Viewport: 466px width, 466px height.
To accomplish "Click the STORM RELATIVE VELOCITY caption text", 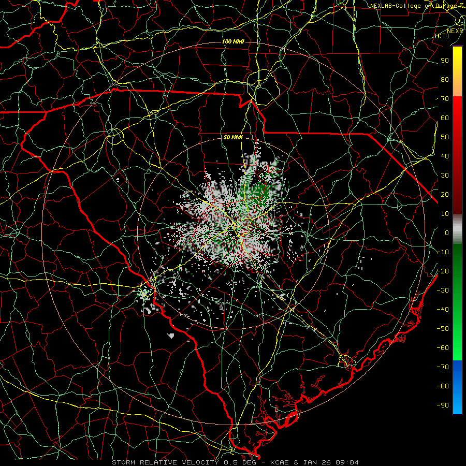I will [x=165, y=462].
